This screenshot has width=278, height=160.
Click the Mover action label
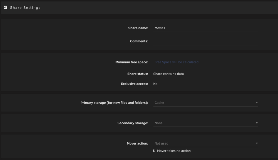point(137,143)
